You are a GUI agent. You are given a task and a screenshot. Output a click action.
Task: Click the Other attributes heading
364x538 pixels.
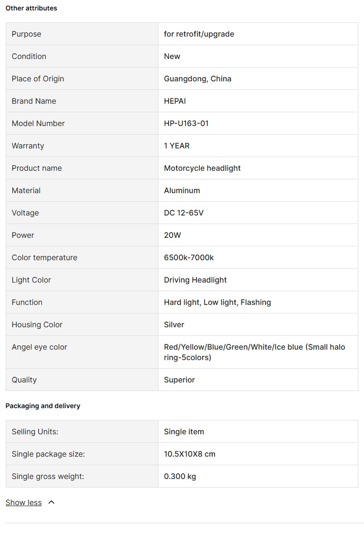pos(31,8)
